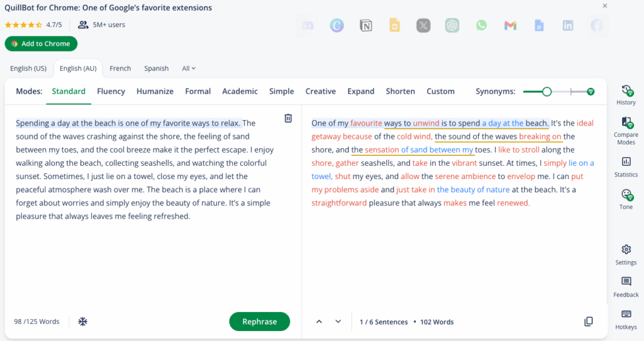Click the Canva app icon
Image resolution: width=644 pixels, height=341 pixels.
coord(337,26)
